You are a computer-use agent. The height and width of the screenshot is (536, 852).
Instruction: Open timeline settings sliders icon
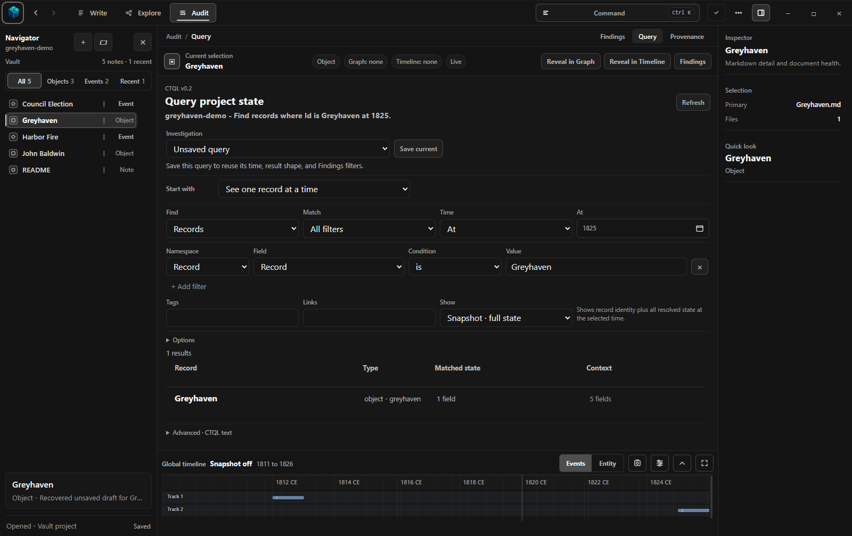(660, 463)
